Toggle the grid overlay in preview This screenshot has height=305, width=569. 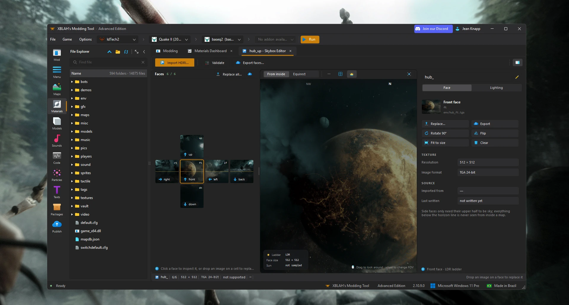tap(340, 74)
